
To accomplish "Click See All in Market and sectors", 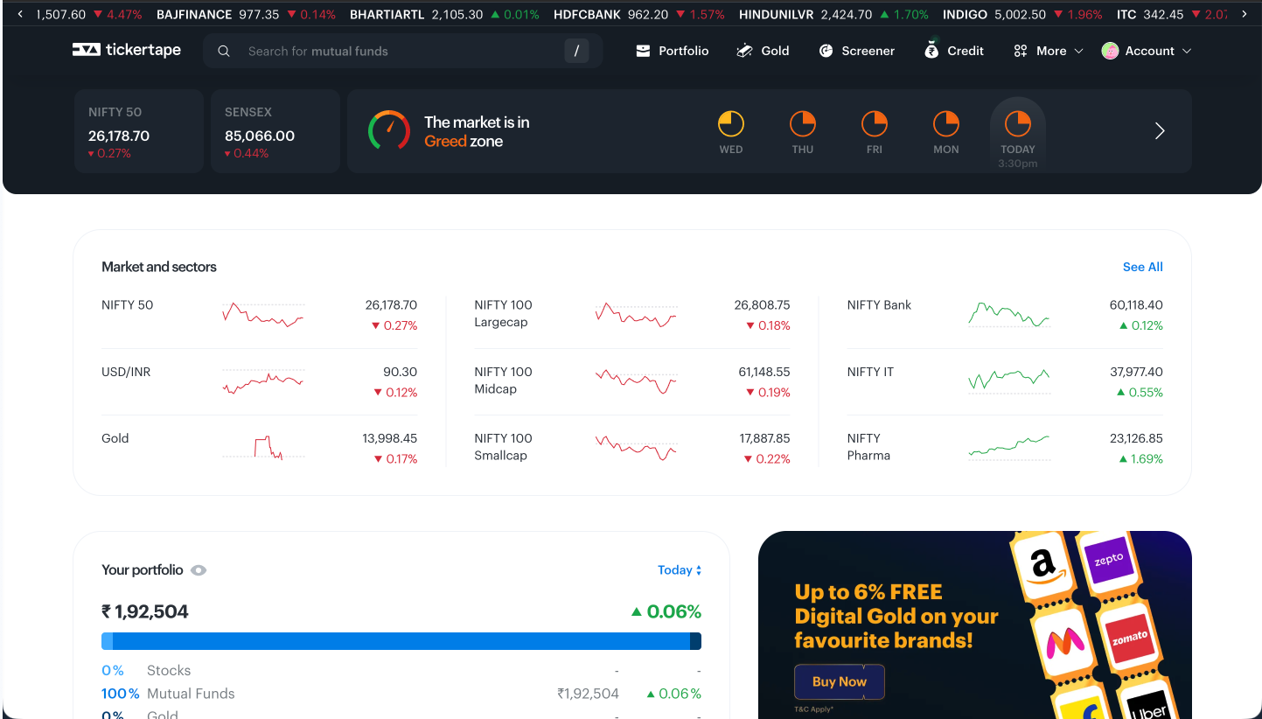I will [1142, 267].
